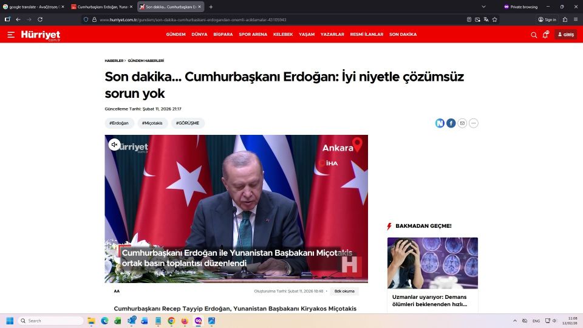This screenshot has width=583, height=328.
Task: Close the google translate tab
Action: click(63, 7)
